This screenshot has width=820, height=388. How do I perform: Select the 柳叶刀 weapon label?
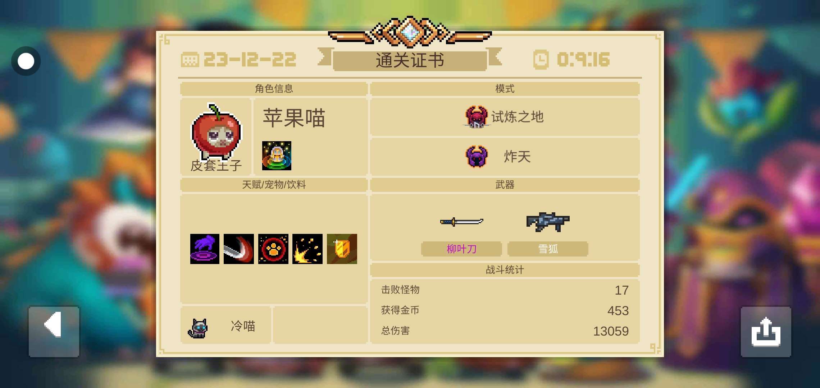[x=462, y=249]
